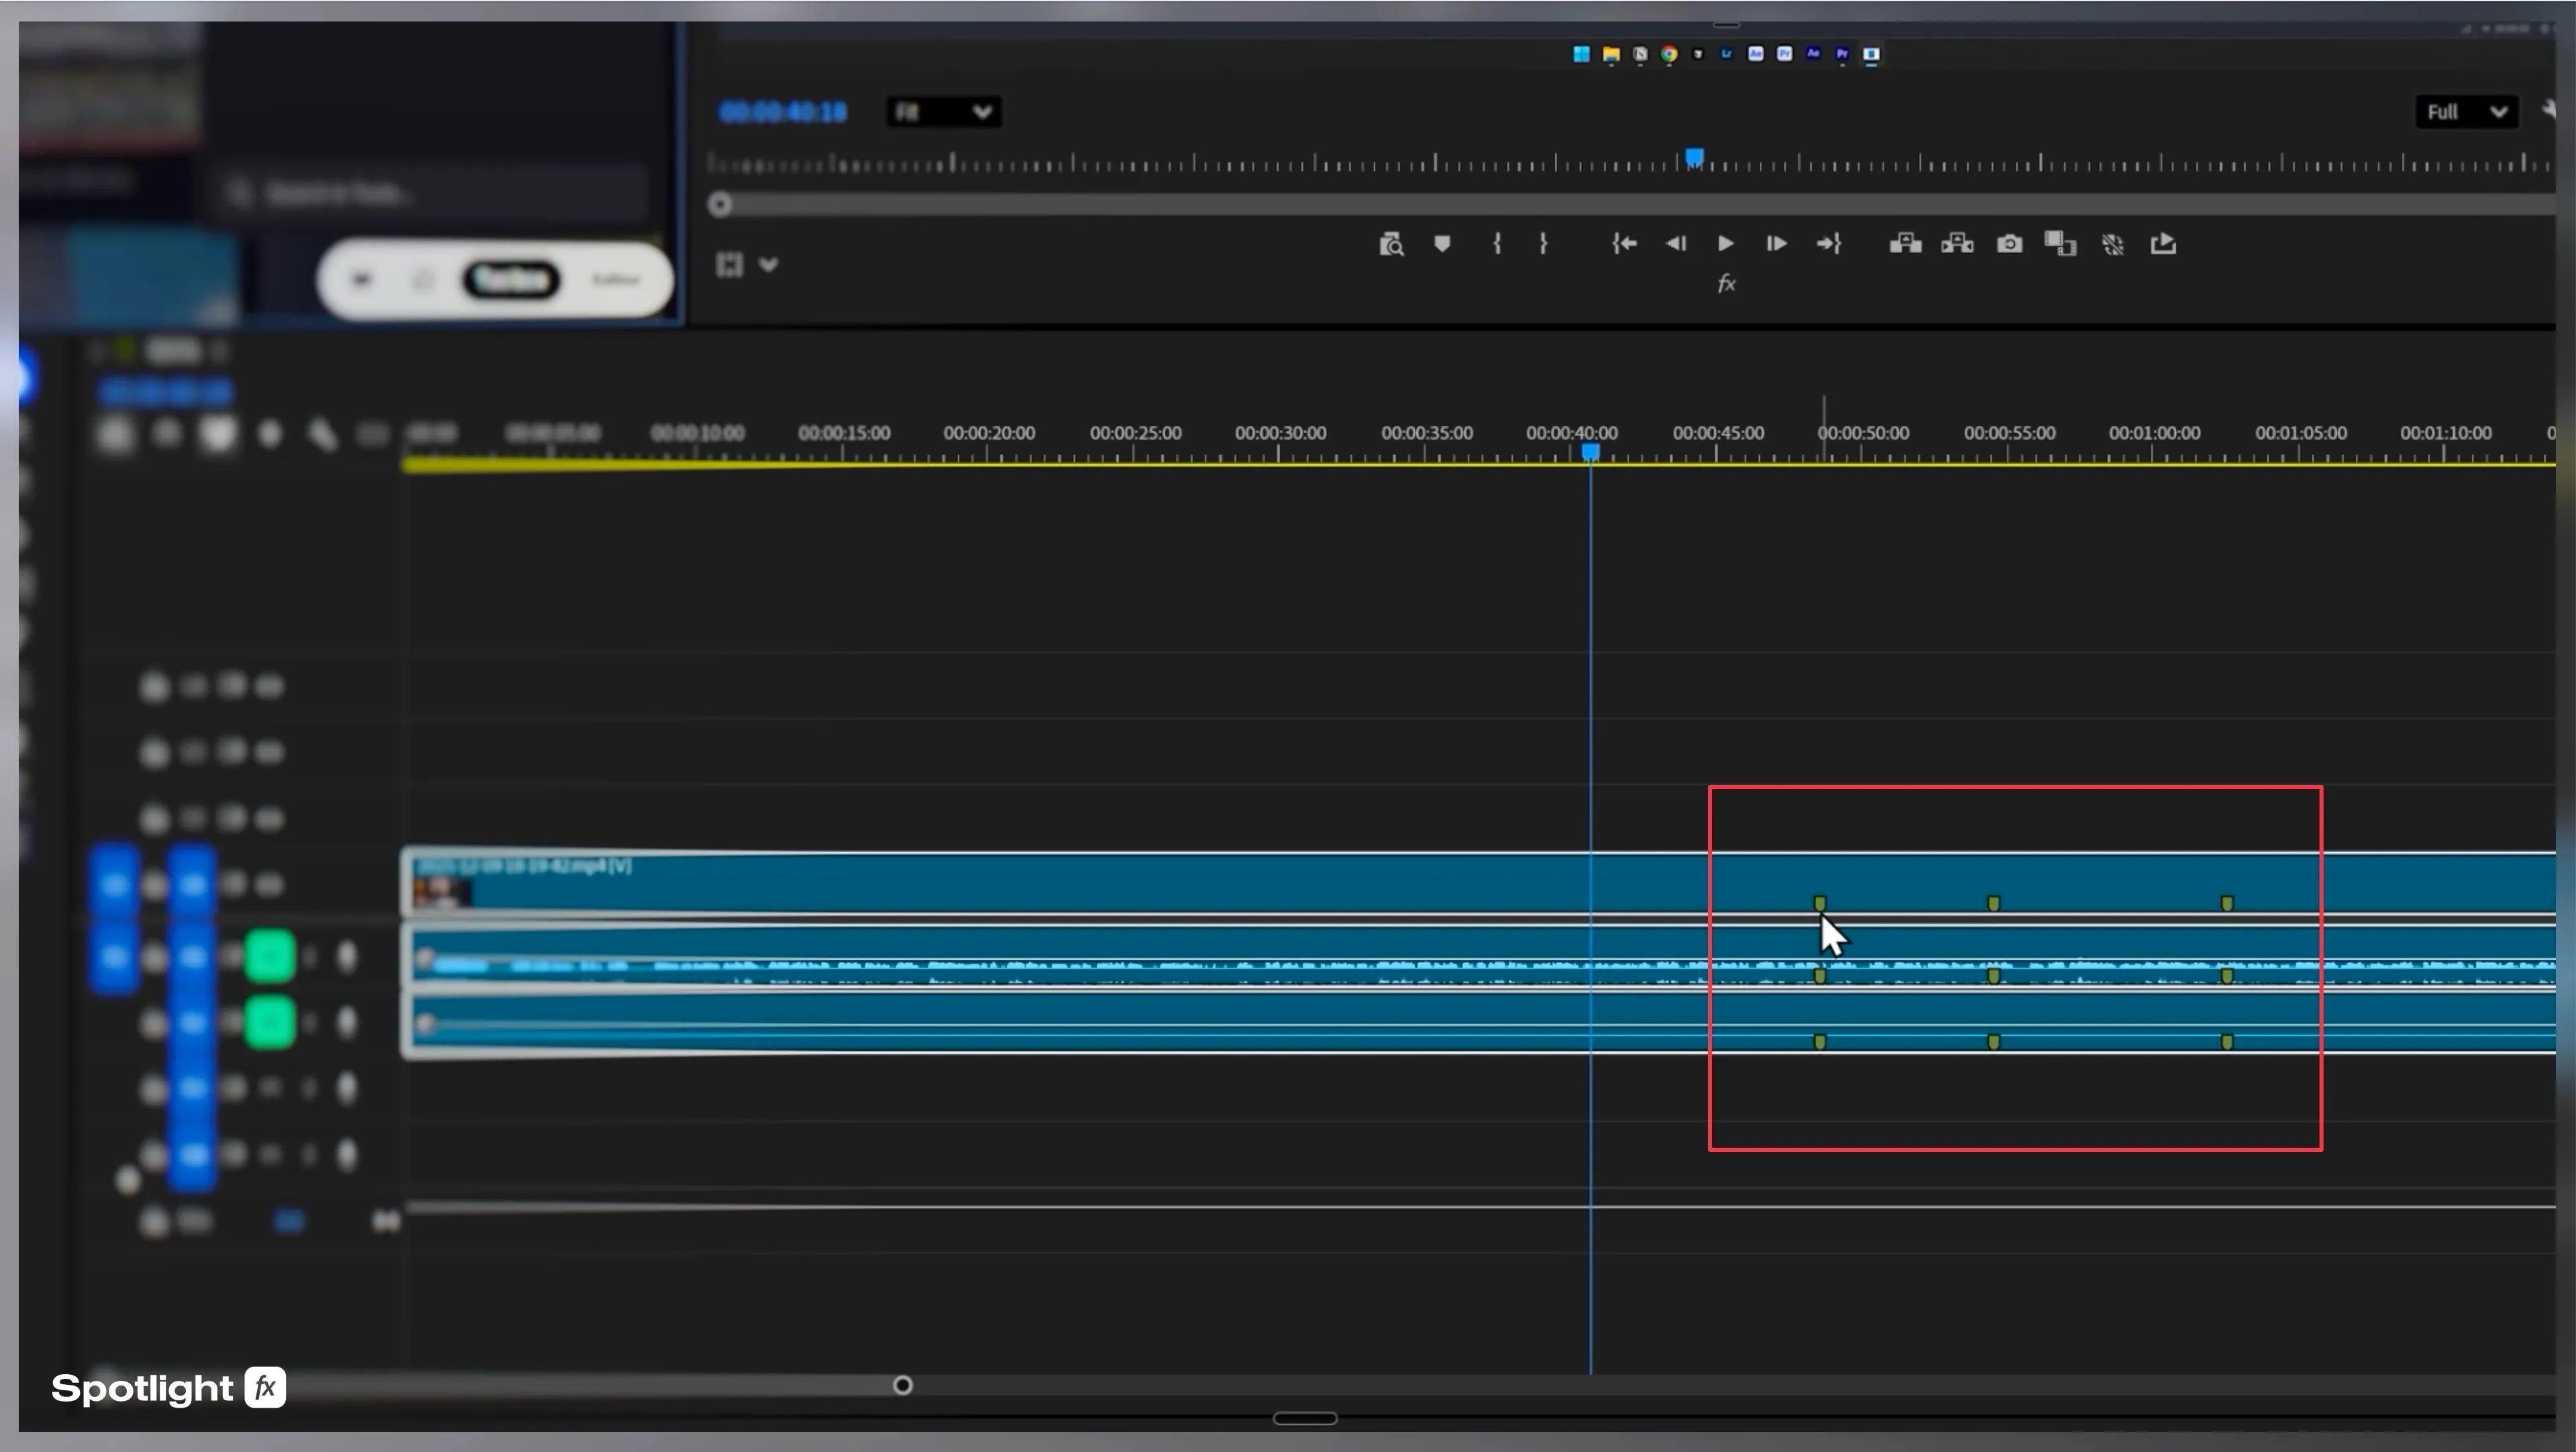Capture frame with Export Frame camera icon
Screen dimensions: 2576x1452
[x=2009, y=243]
